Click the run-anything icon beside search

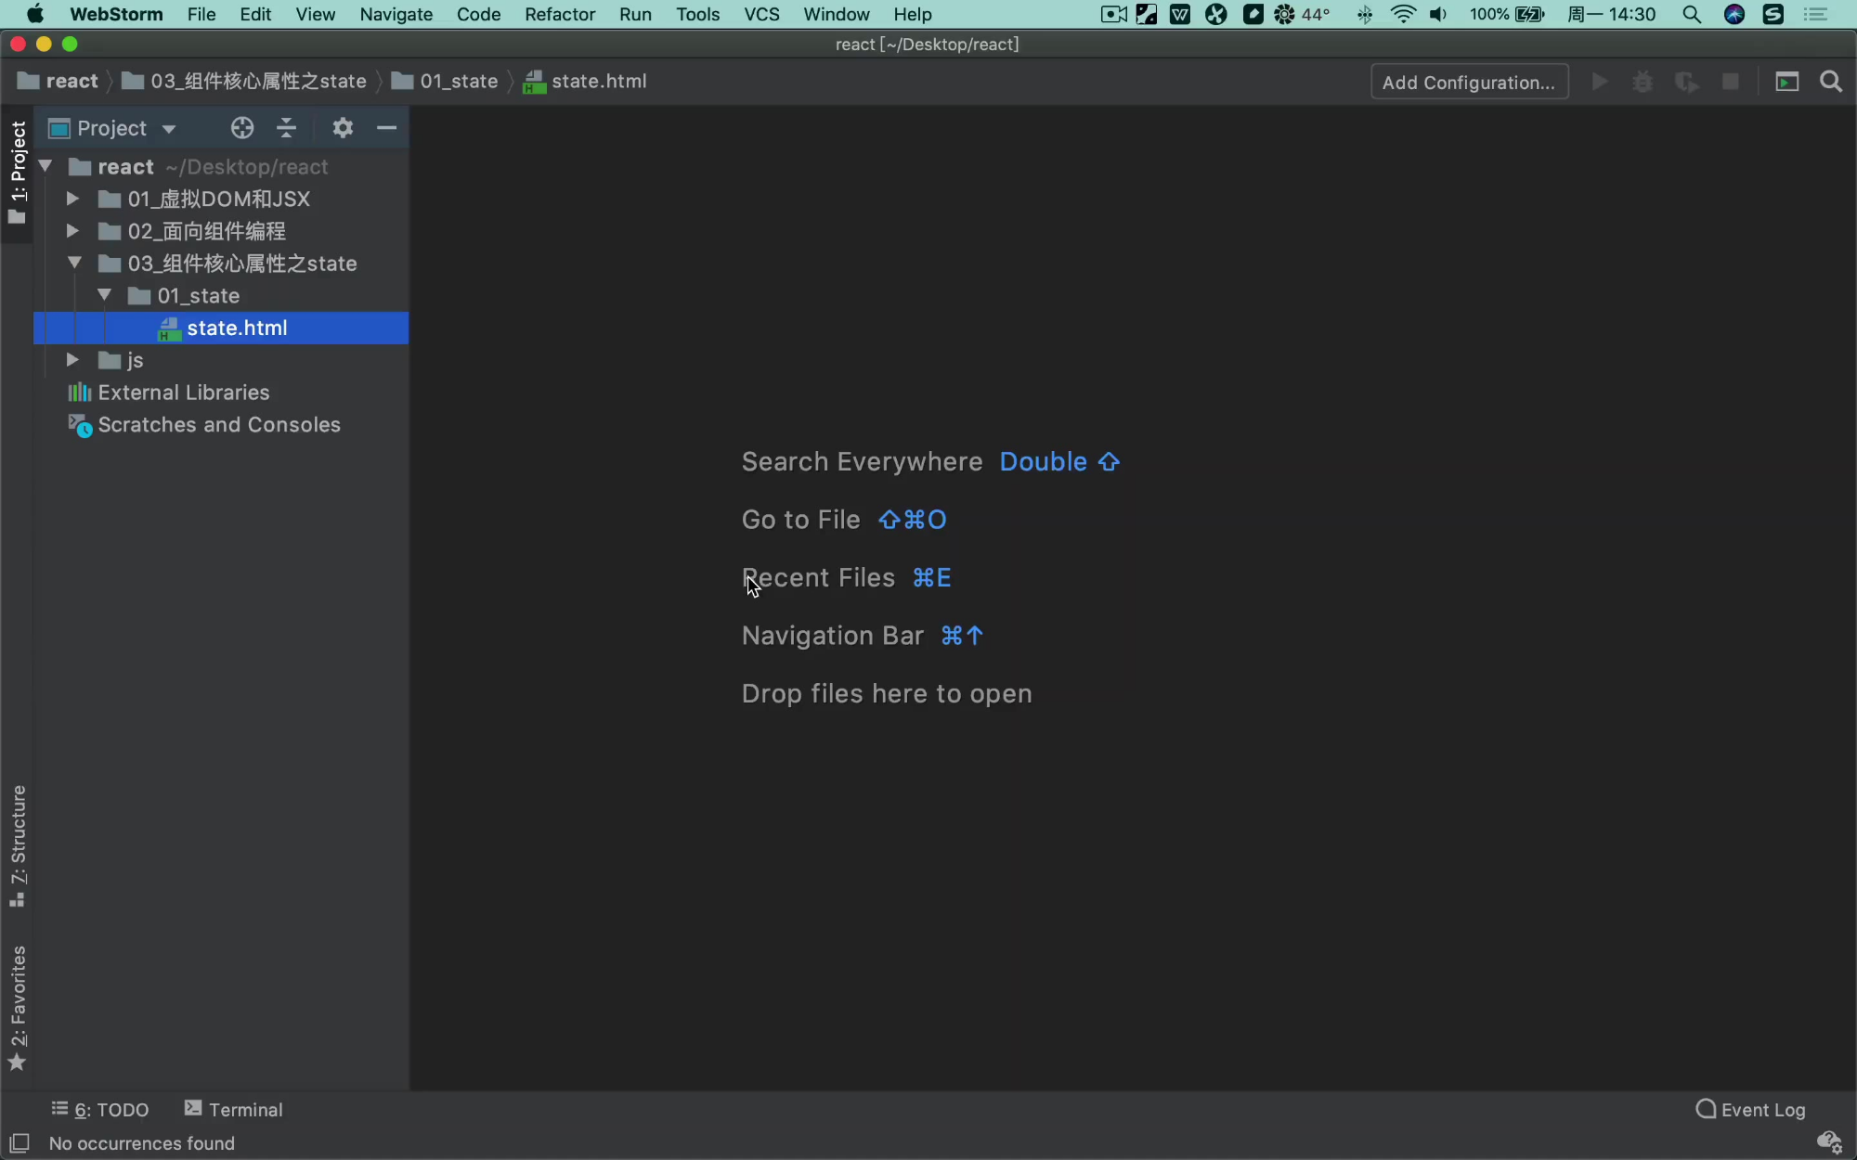[1786, 82]
